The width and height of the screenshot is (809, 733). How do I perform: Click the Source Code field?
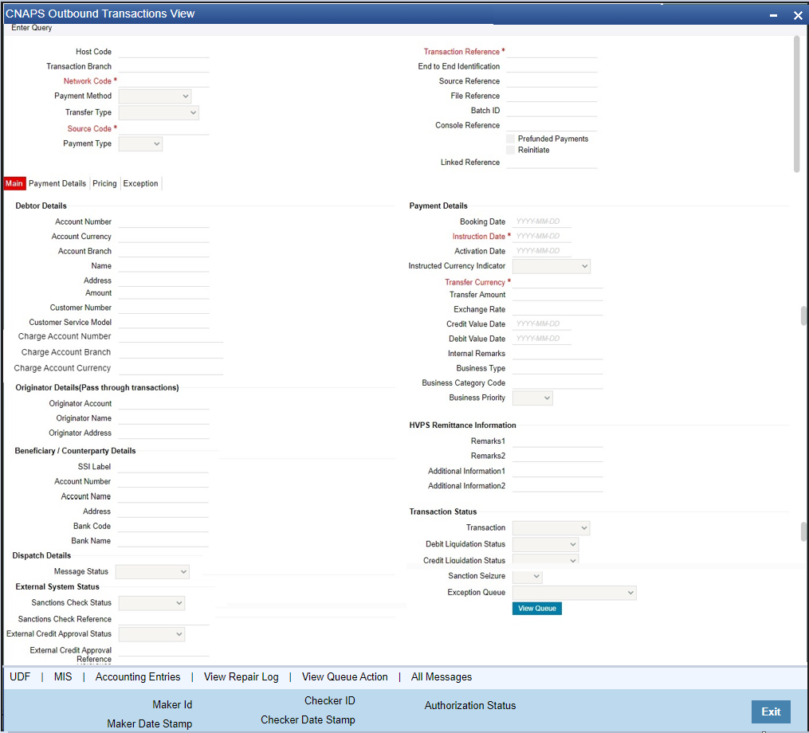click(x=163, y=129)
